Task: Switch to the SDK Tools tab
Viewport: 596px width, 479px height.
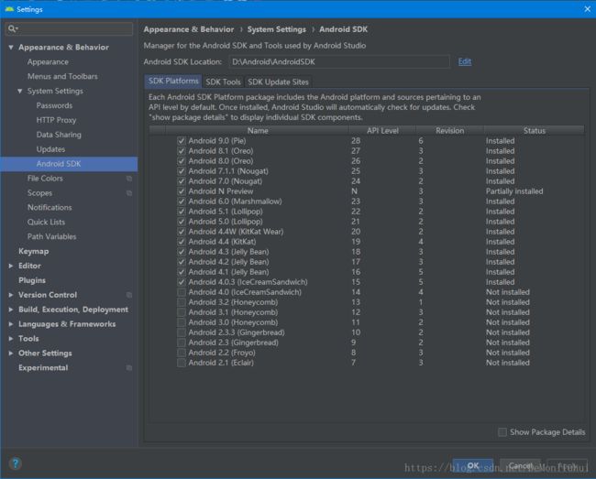Action: coord(223,82)
